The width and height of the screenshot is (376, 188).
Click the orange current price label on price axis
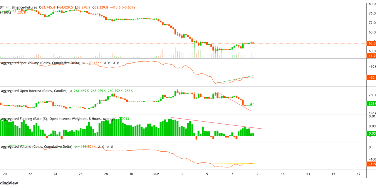click(x=372, y=43)
